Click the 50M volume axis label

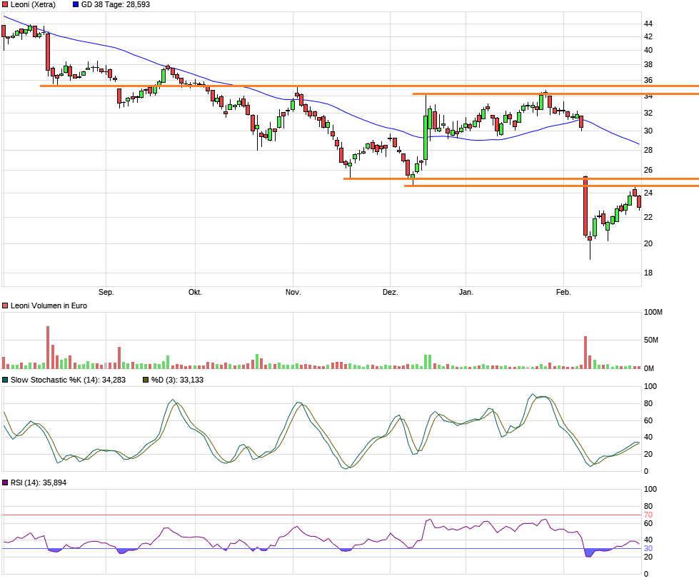(x=651, y=340)
